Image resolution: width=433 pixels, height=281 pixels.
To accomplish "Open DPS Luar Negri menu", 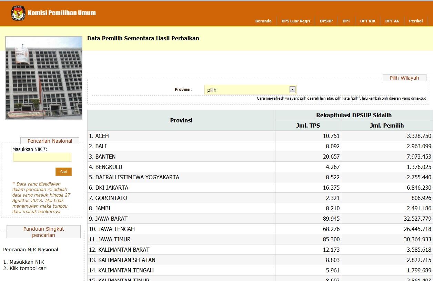I will (295, 21).
